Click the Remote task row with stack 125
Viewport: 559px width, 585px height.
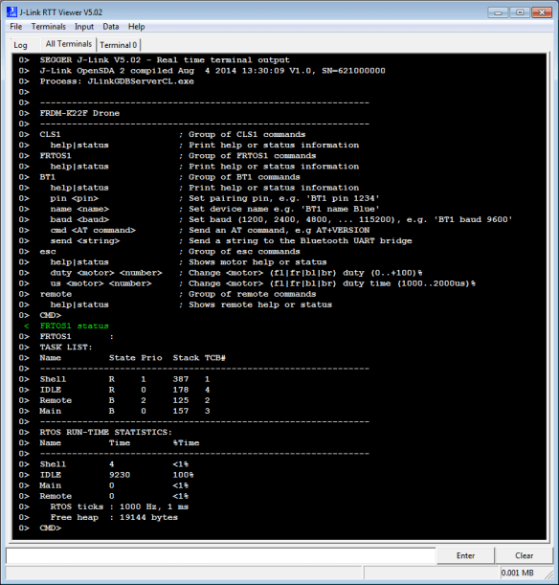[124, 401]
